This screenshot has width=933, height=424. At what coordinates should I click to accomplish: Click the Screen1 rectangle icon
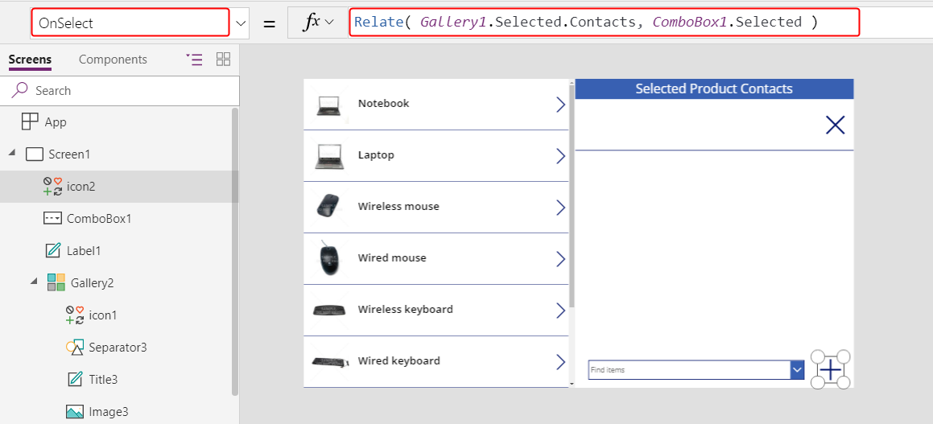click(35, 154)
